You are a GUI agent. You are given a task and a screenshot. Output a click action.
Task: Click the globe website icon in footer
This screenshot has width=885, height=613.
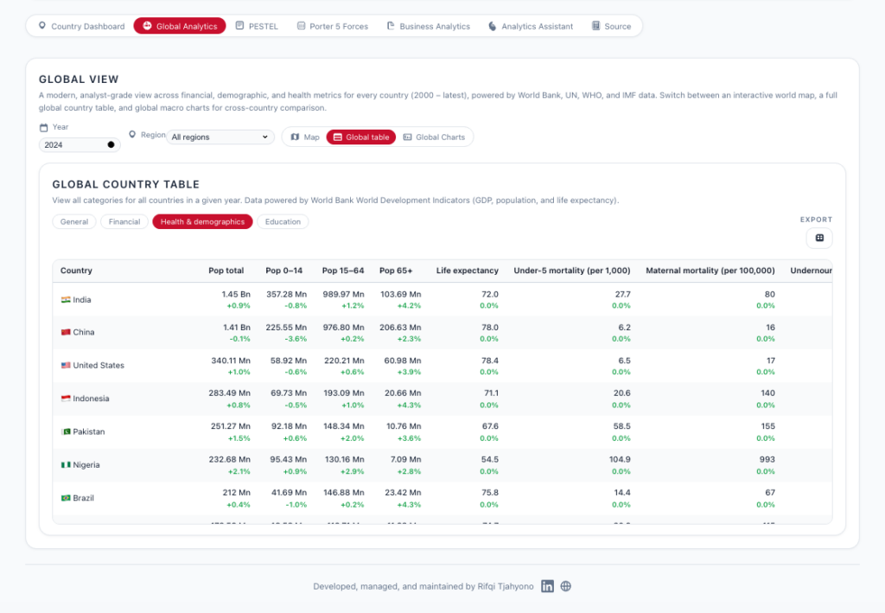(566, 586)
